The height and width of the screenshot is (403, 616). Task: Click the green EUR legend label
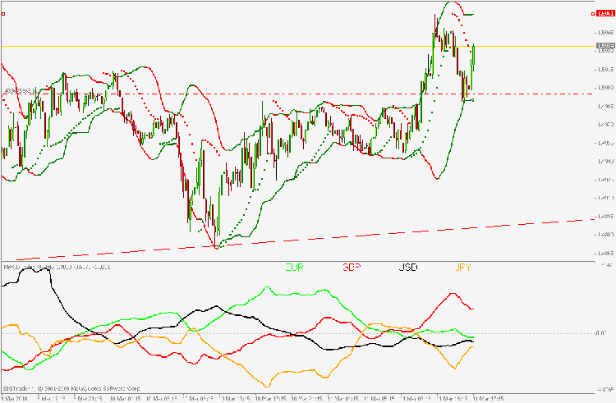click(x=294, y=268)
